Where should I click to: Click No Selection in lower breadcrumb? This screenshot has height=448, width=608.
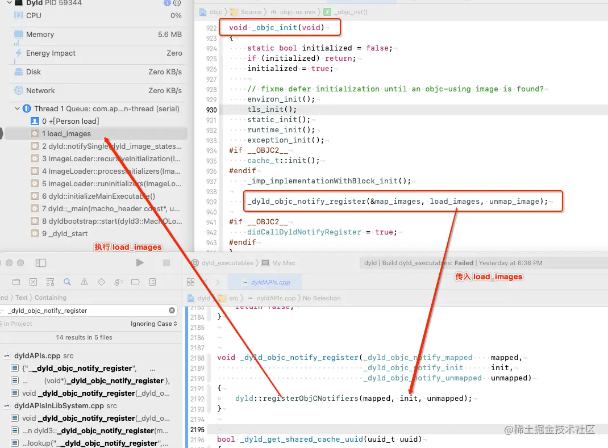tap(322, 298)
